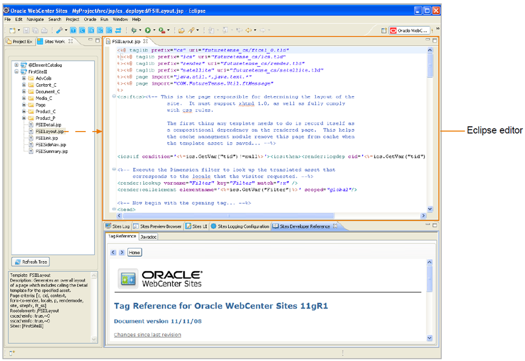
Task: Click the blue sync arrows toolbar icon
Action: click(118, 31)
